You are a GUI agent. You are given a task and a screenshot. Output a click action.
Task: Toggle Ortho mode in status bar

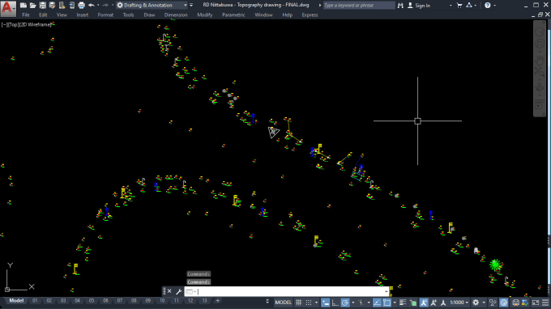pos(335,303)
